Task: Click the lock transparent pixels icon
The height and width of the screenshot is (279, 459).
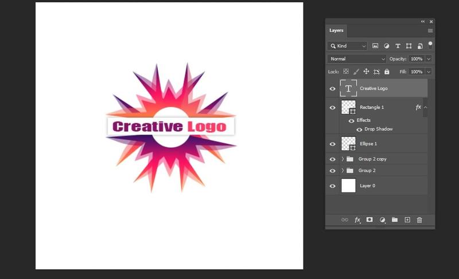Action: click(x=346, y=72)
